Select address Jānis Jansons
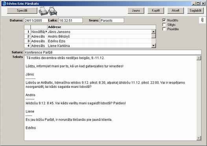Screen dimensions: 207x146 pos(99,32)
